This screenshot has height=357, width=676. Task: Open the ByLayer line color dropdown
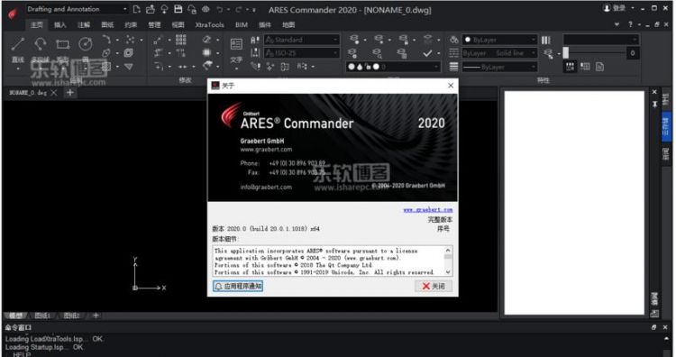(499, 40)
